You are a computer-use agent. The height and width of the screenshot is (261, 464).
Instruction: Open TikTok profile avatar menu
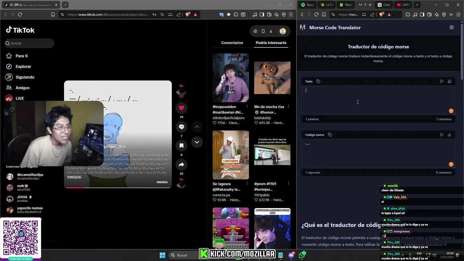click(x=283, y=31)
